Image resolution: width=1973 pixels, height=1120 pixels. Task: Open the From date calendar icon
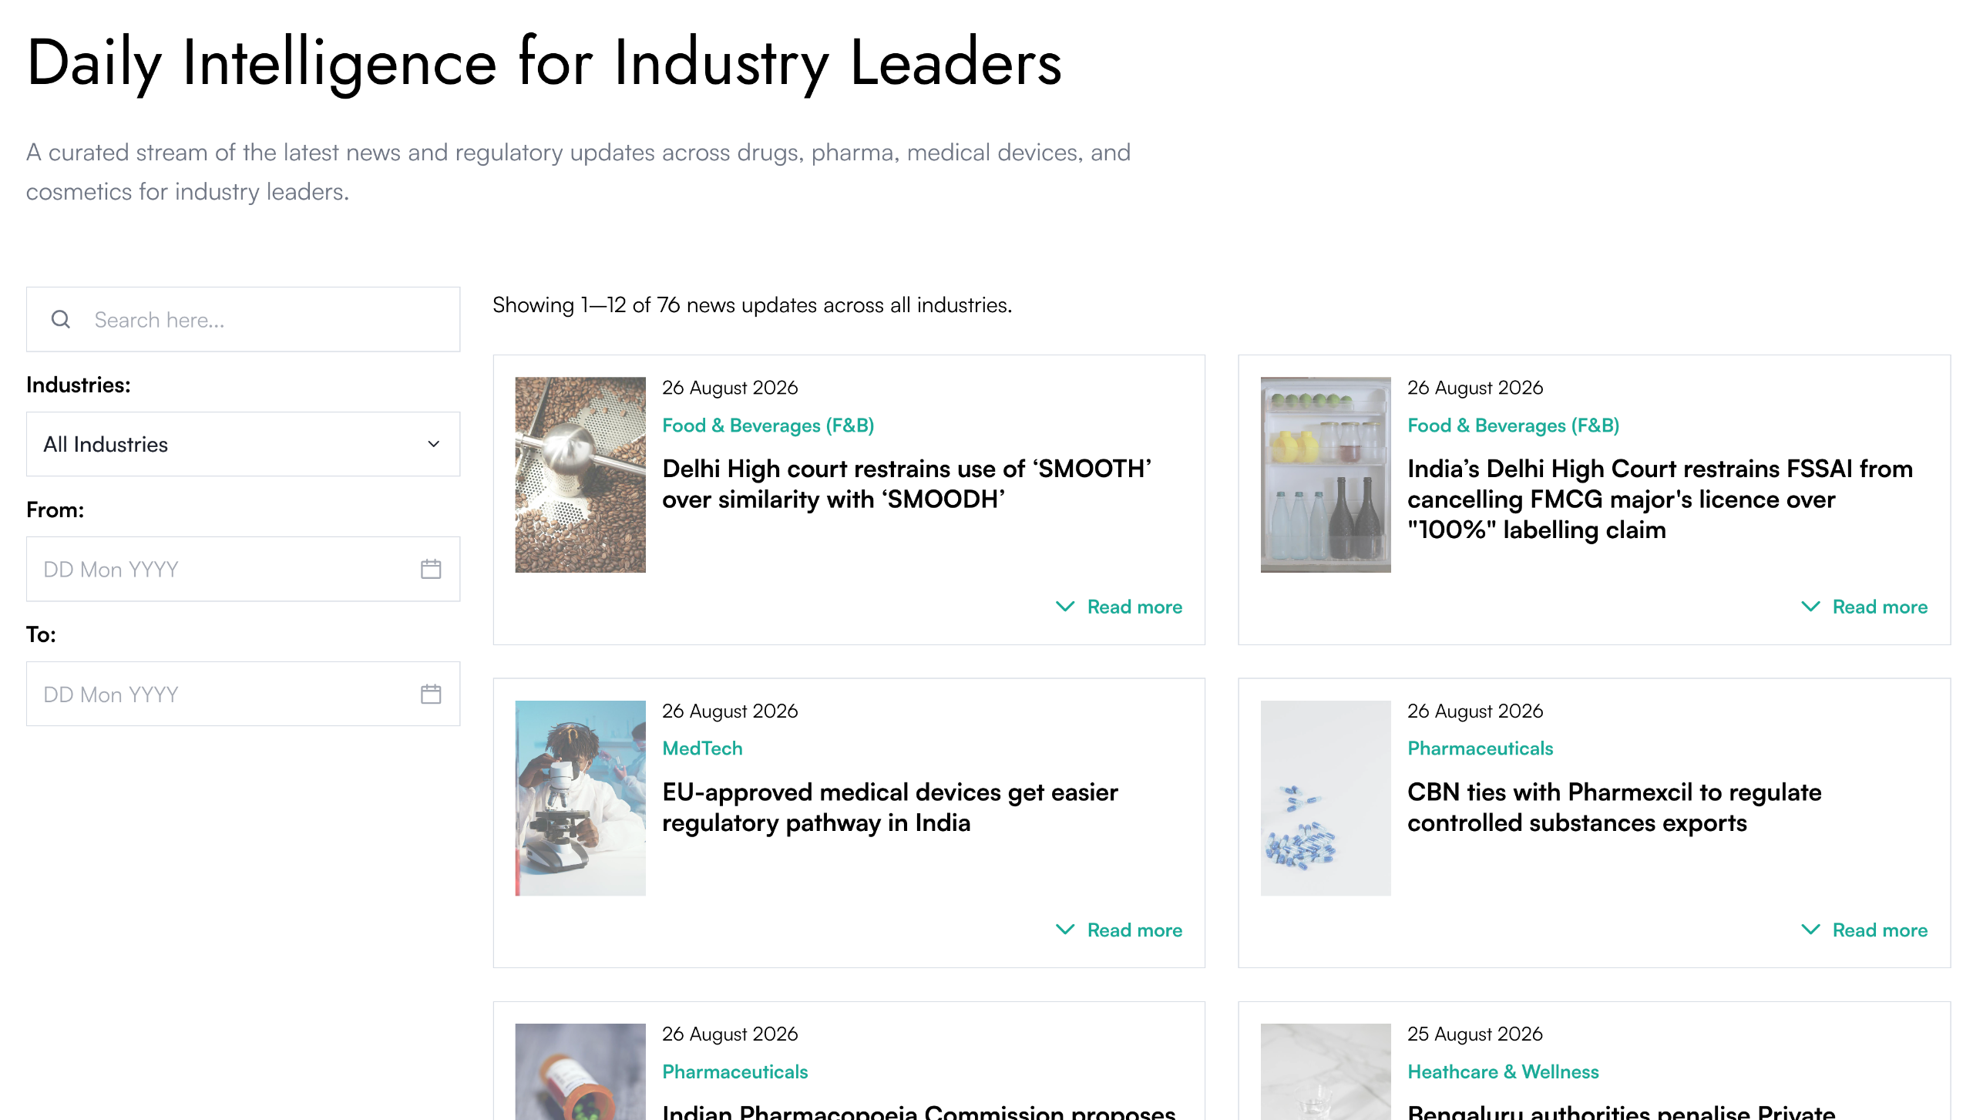[x=431, y=569]
